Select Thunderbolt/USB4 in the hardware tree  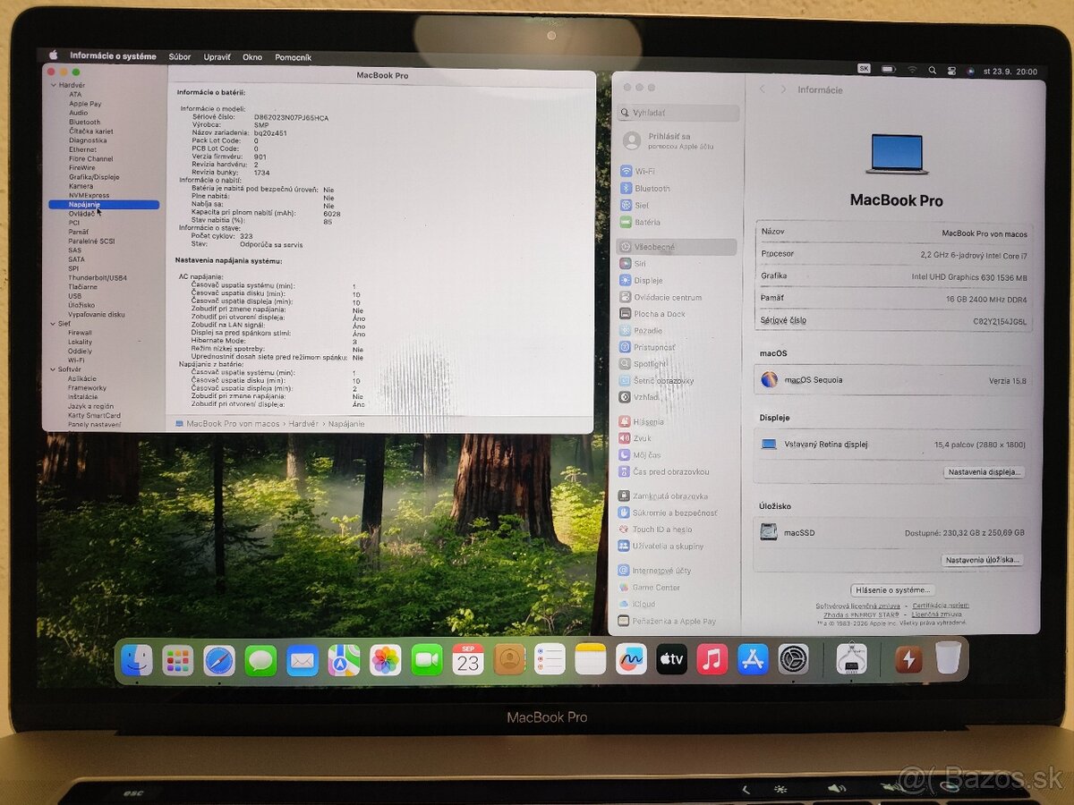click(x=98, y=278)
